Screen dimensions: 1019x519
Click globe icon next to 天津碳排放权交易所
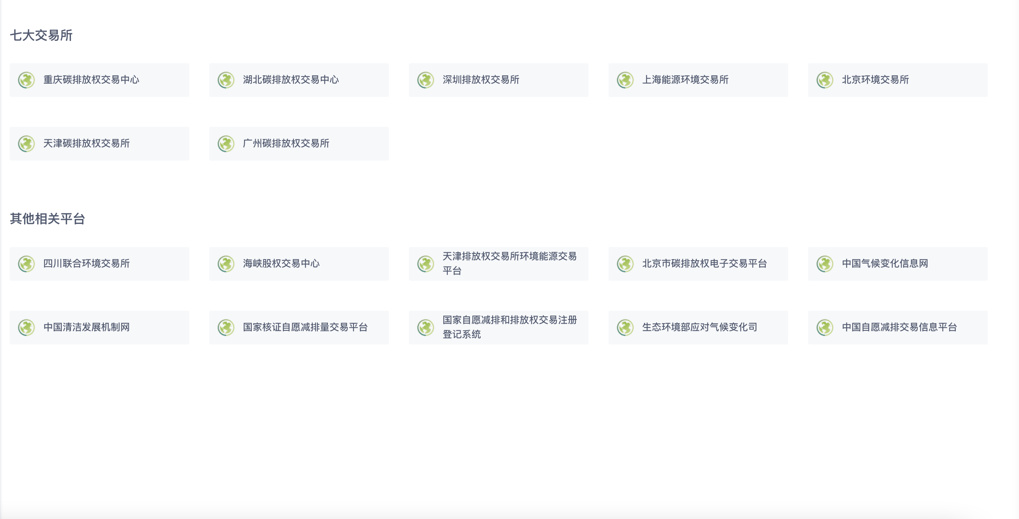point(26,144)
